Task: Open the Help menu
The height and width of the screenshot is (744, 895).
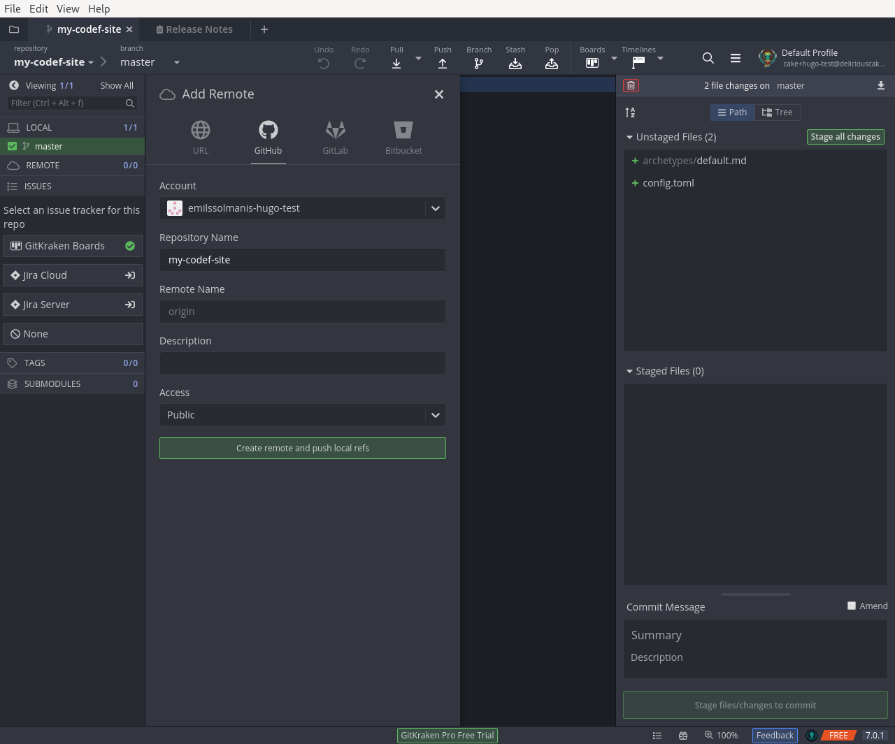Action: pos(99,8)
